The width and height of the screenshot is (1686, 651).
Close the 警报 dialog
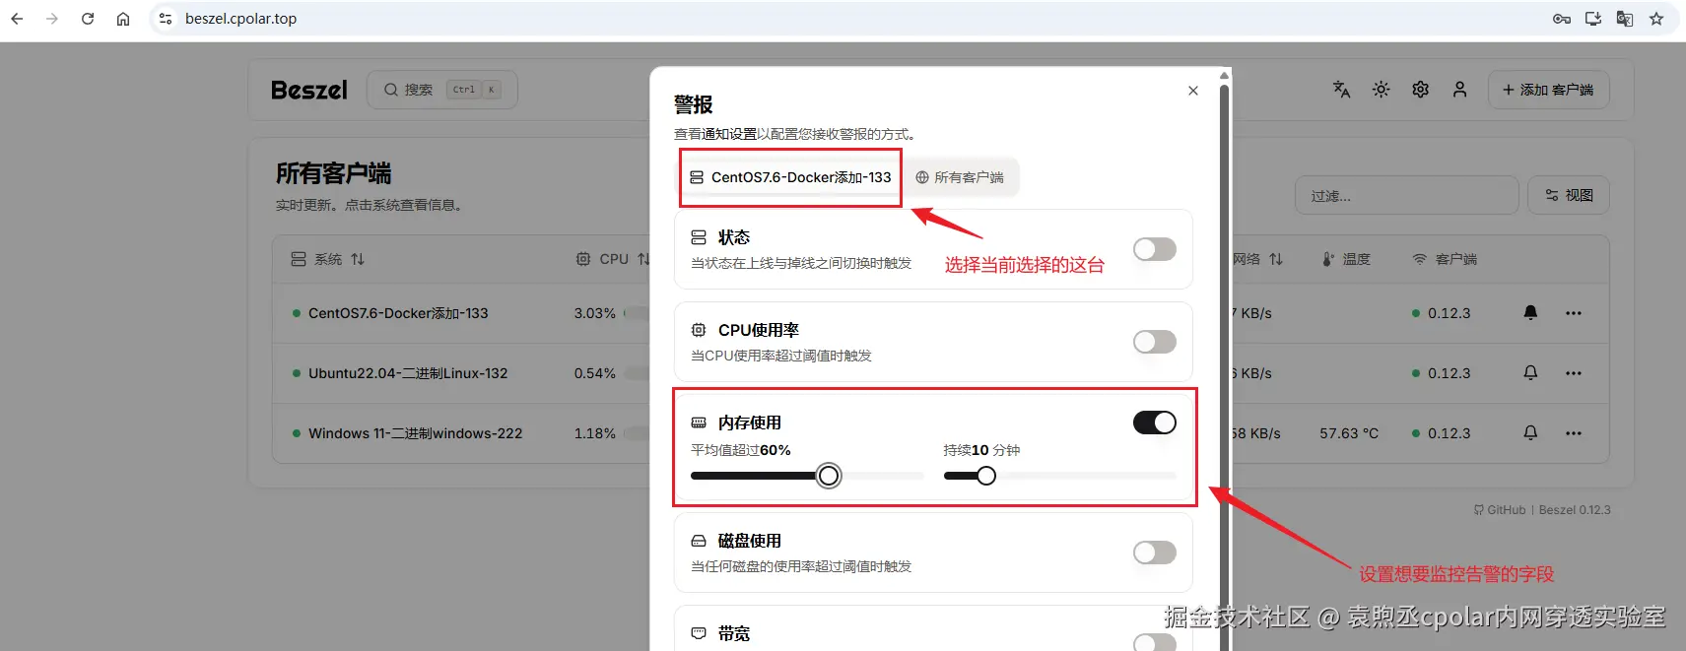[1193, 91]
